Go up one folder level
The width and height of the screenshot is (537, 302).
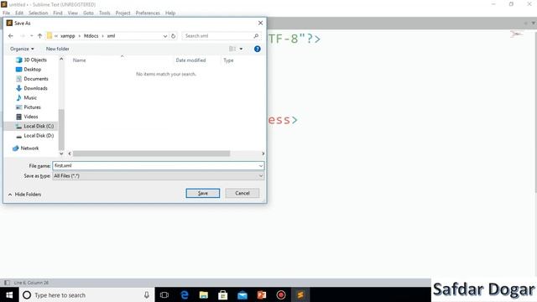(39, 36)
